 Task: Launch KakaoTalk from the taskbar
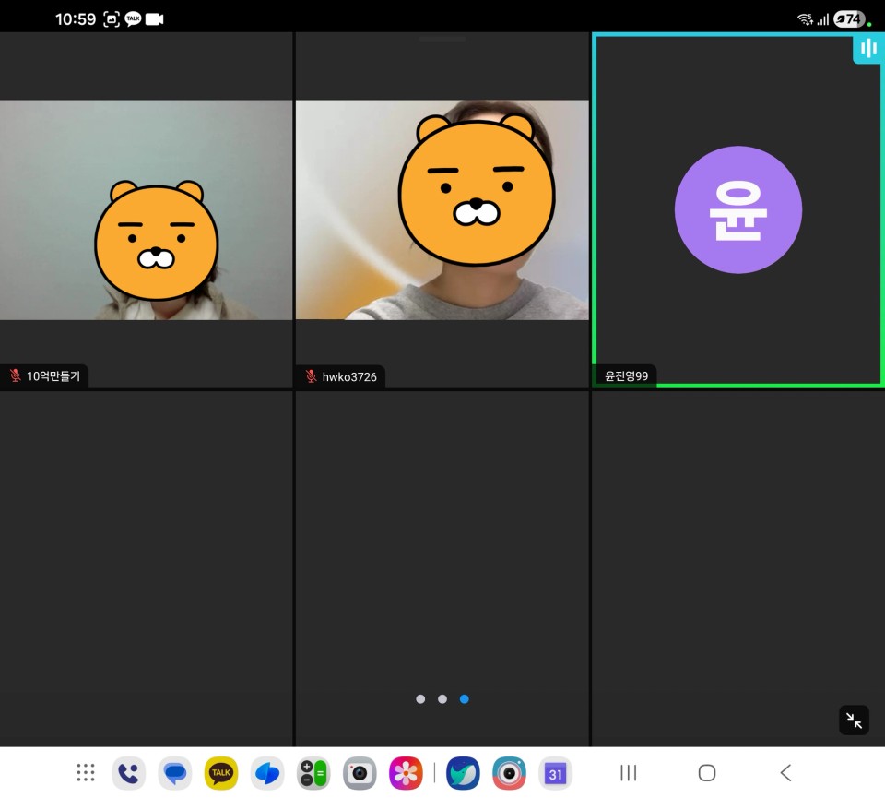pyautogui.click(x=221, y=773)
